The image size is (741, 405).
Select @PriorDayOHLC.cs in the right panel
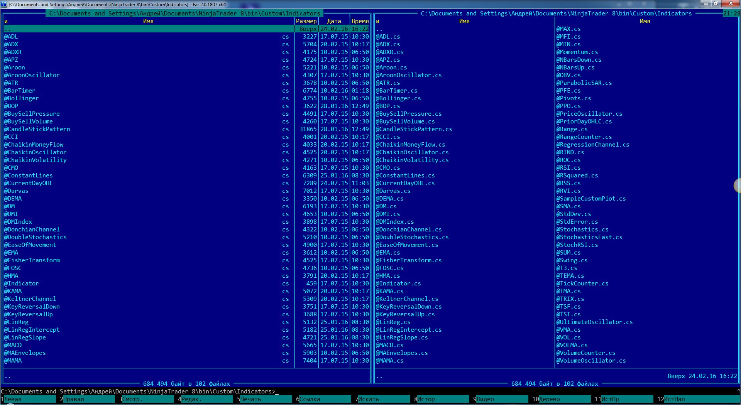[584, 121]
